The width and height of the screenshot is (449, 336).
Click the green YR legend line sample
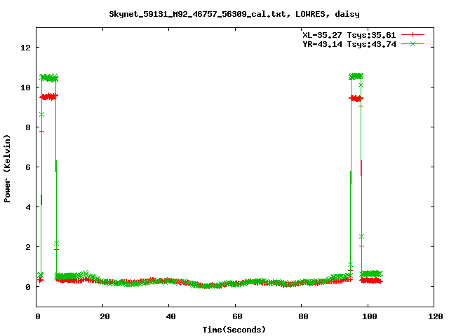(413, 43)
